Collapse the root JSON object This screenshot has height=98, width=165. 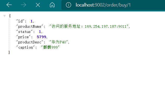pyautogui.click(x=4, y=16)
